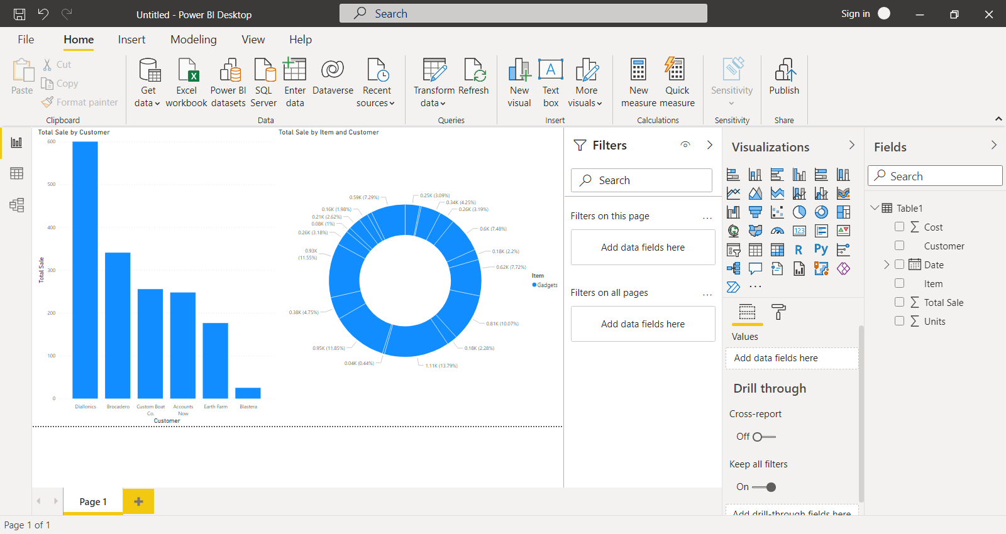Pick the Scatter chart visual

point(777,212)
